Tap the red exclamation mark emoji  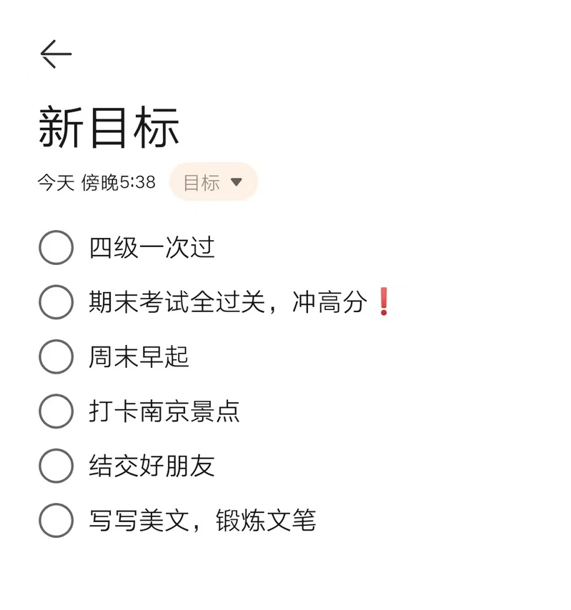[384, 301]
